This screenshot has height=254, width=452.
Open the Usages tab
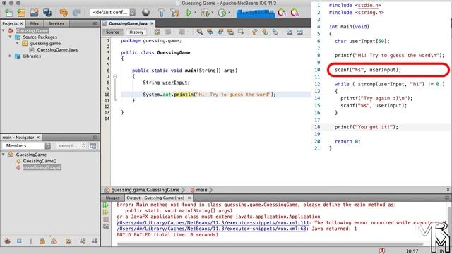click(x=112, y=198)
